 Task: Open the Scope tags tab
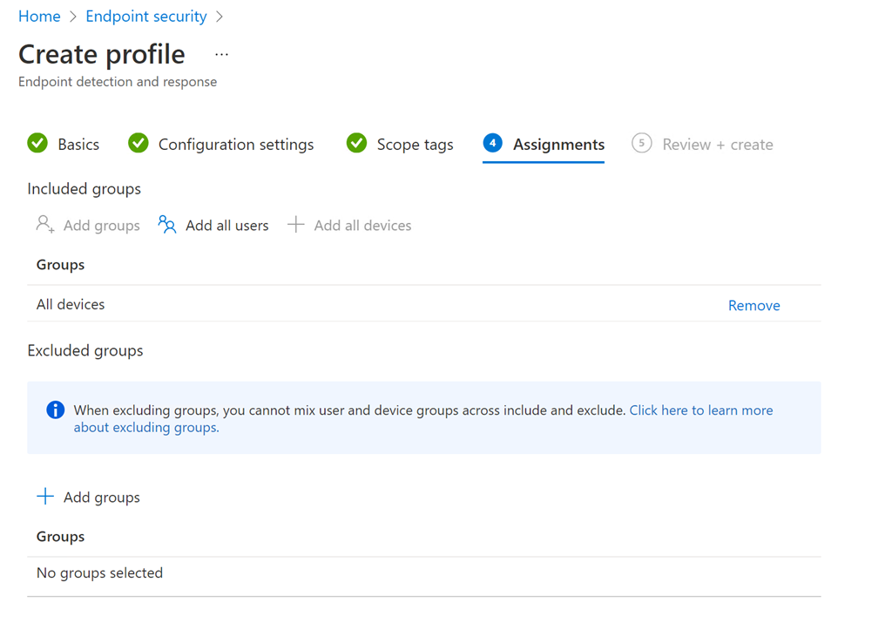[x=415, y=145]
